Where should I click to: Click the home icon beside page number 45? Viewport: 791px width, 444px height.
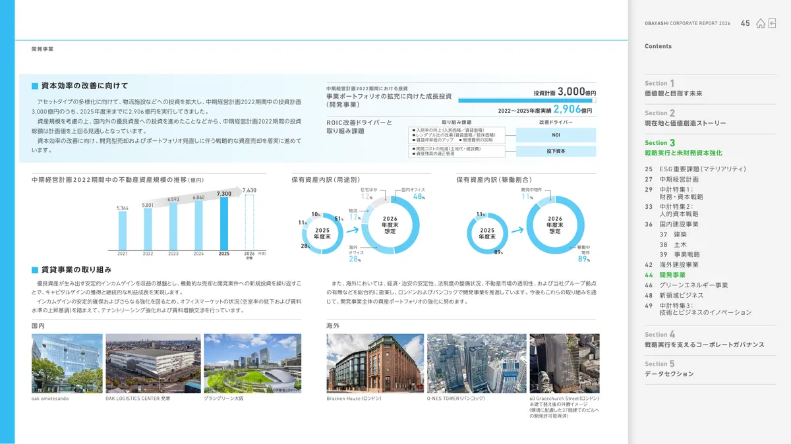click(x=761, y=23)
